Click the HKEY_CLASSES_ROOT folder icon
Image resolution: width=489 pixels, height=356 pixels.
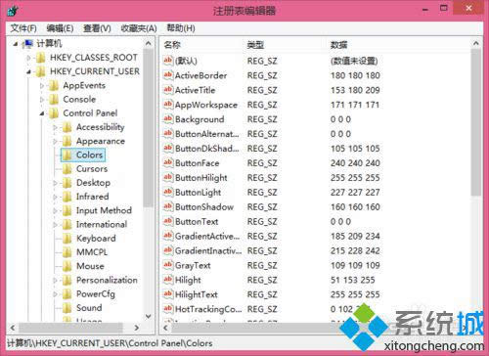41,58
